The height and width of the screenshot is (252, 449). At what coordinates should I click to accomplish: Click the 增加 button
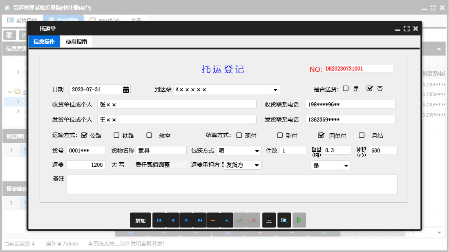tap(141, 220)
